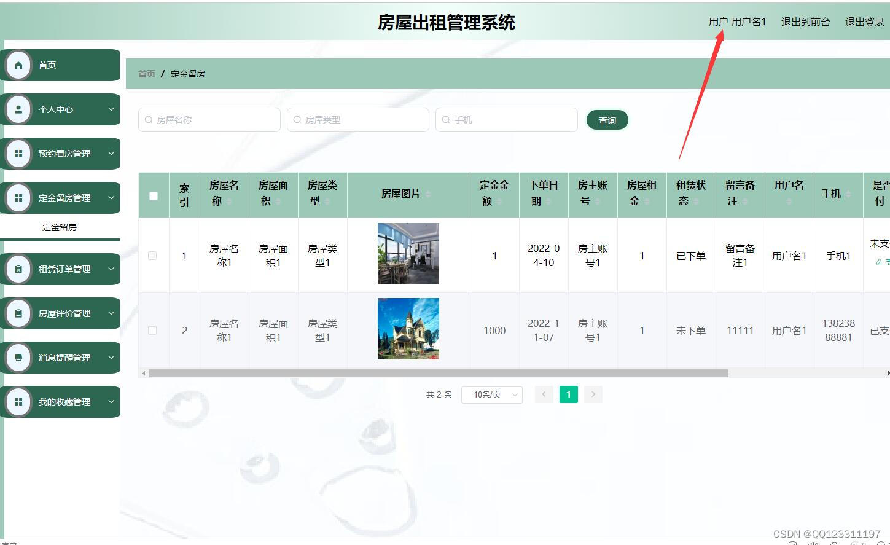Image resolution: width=890 pixels, height=545 pixels.
Task: Click the 1000 deposit amount cell
Action: [x=494, y=331]
